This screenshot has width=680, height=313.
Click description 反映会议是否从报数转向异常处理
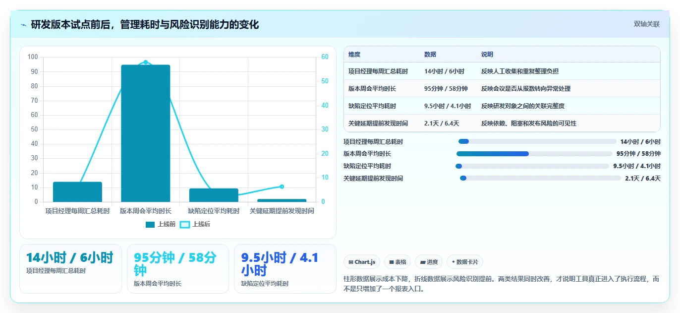[526, 89]
